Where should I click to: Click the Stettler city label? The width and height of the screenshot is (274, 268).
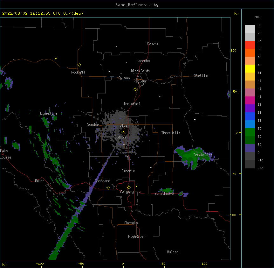click(x=202, y=75)
